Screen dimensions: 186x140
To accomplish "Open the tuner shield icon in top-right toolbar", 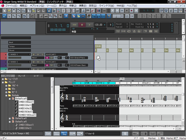I will (x=166, y=11).
